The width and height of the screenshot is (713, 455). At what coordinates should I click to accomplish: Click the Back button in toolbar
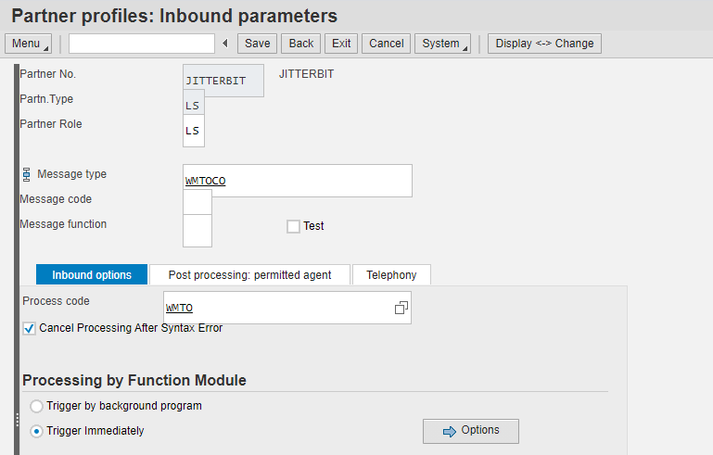pos(301,44)
